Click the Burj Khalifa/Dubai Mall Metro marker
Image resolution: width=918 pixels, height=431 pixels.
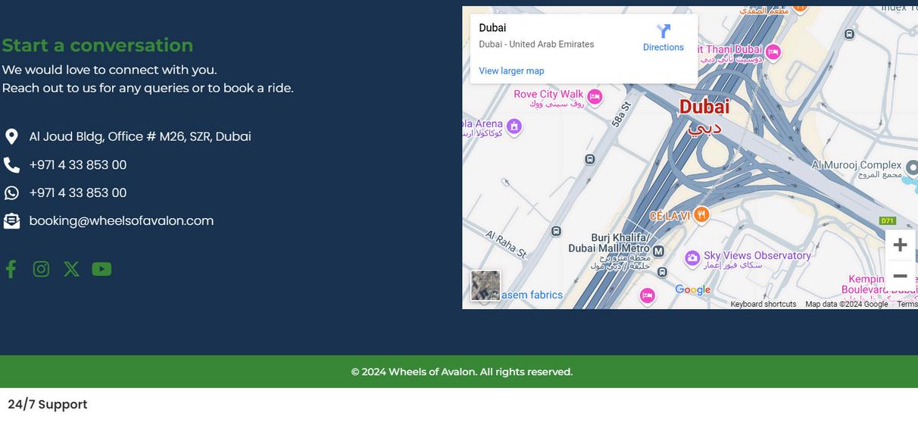(658, 251)
